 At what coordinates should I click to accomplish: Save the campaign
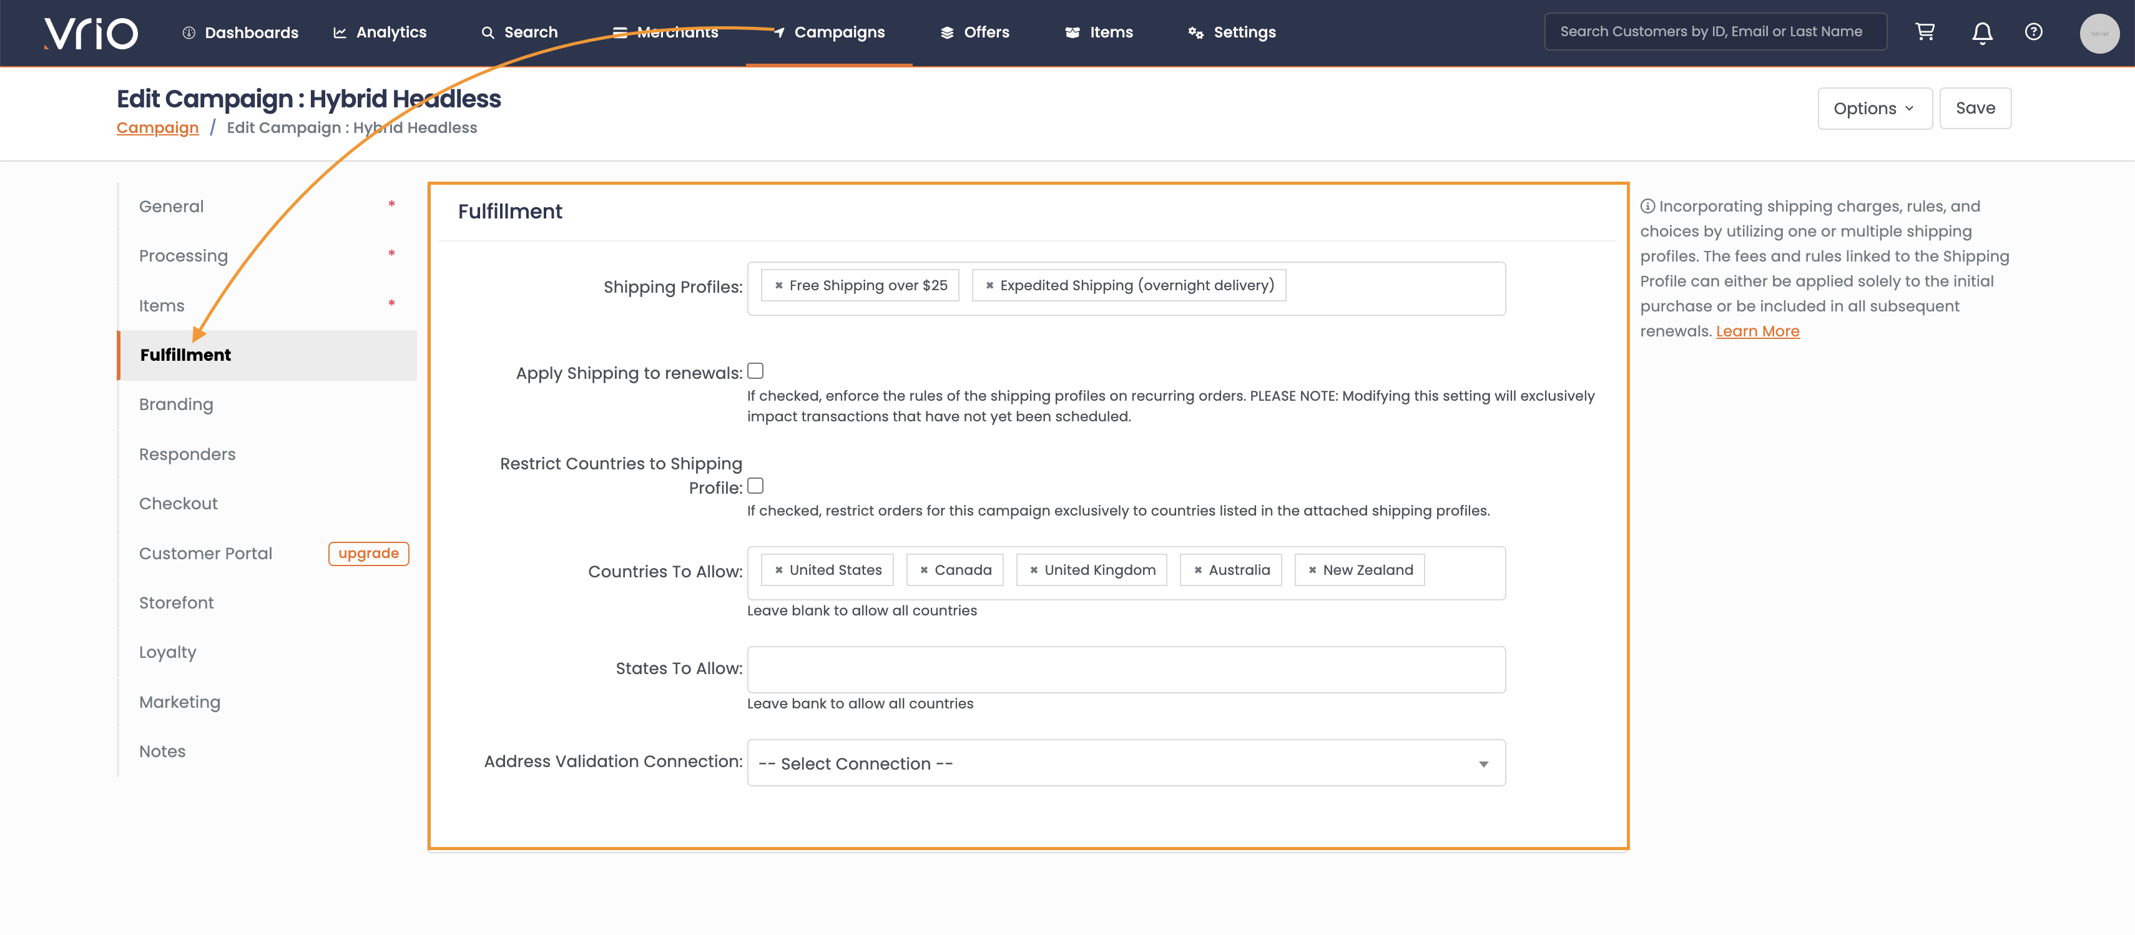tap(1975, 109)
